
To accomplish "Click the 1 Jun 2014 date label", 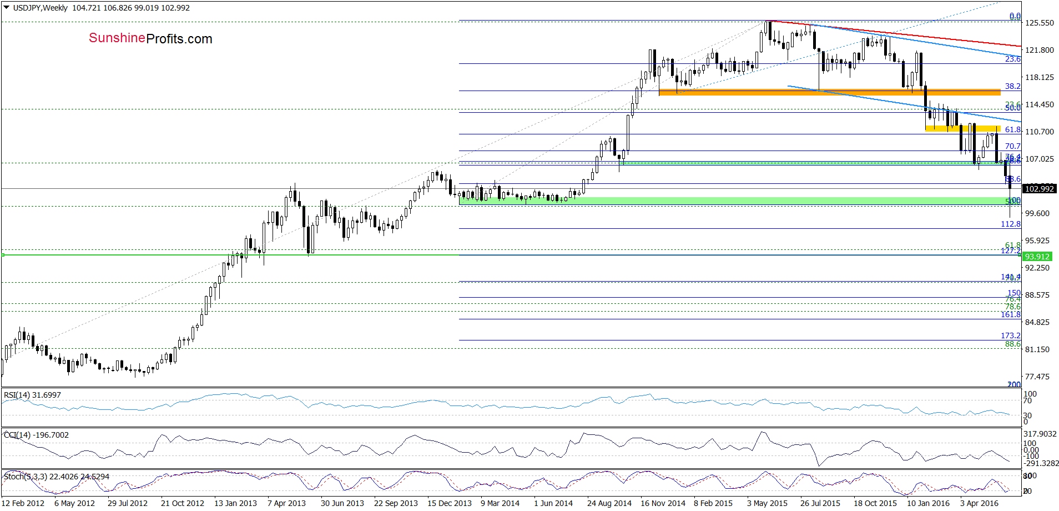I will click(x=553, y=503).
